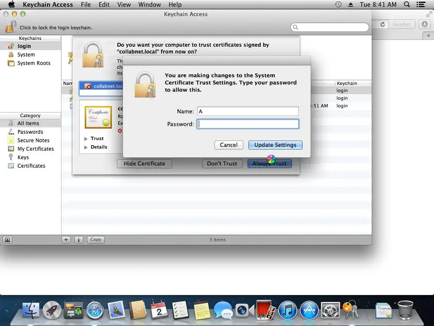The width and height of the screenshot is (434, 326).
Task: Click the certificate root thumbnail image
Action: click(98, 117)
